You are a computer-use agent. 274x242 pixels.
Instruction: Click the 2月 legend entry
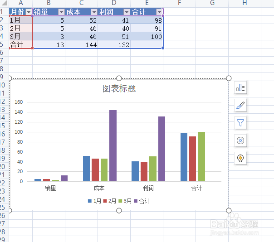pos(110,201)
